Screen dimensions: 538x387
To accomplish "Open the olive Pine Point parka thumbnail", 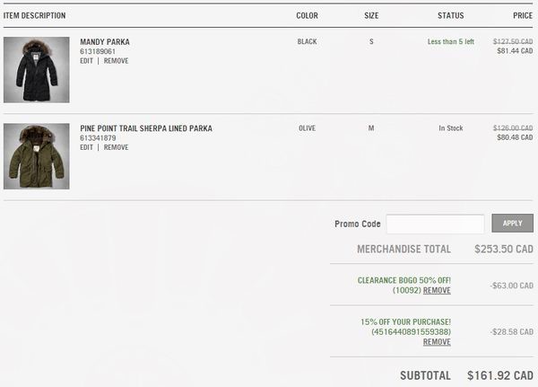I will point(37,156).
